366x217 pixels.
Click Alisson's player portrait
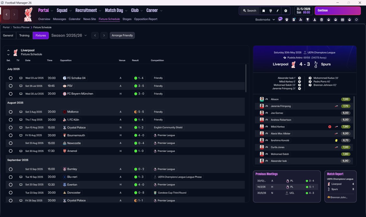[262, 99]
